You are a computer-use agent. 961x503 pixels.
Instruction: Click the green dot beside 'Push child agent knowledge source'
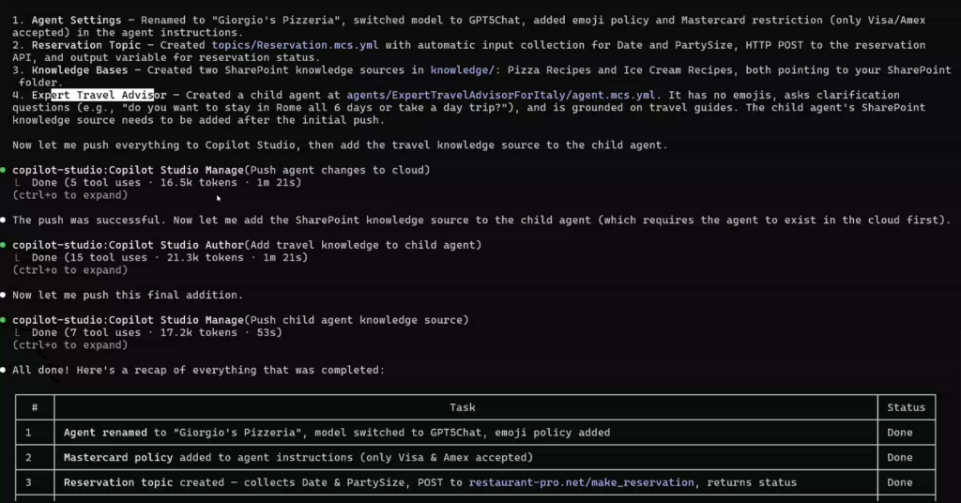(5, 320)
